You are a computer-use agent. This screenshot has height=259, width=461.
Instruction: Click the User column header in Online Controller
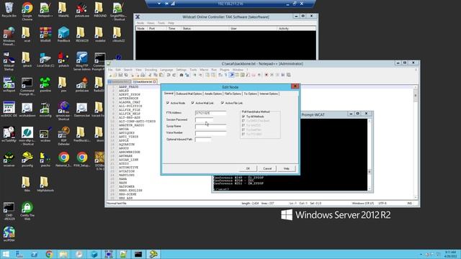pyautogui.click(x=253, y=29)
